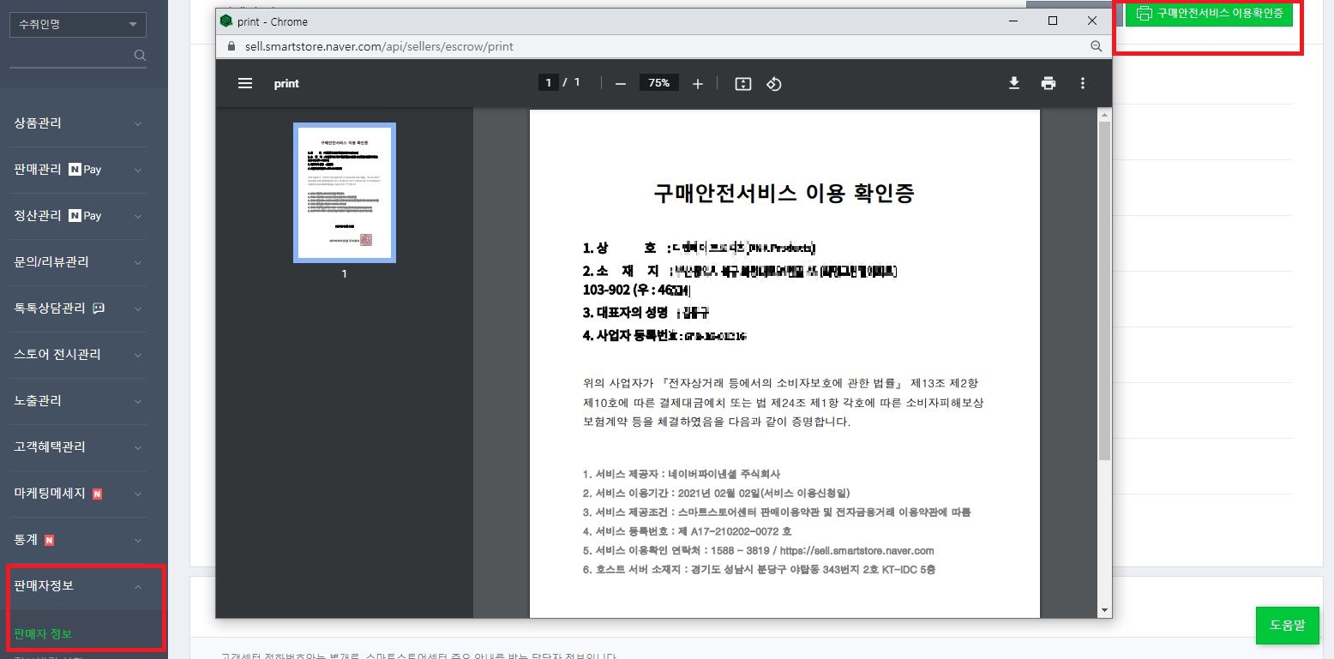Click the page number field in PDF toolbar
The height and width of the screenshot is (659, 1334).
(548, 82)
